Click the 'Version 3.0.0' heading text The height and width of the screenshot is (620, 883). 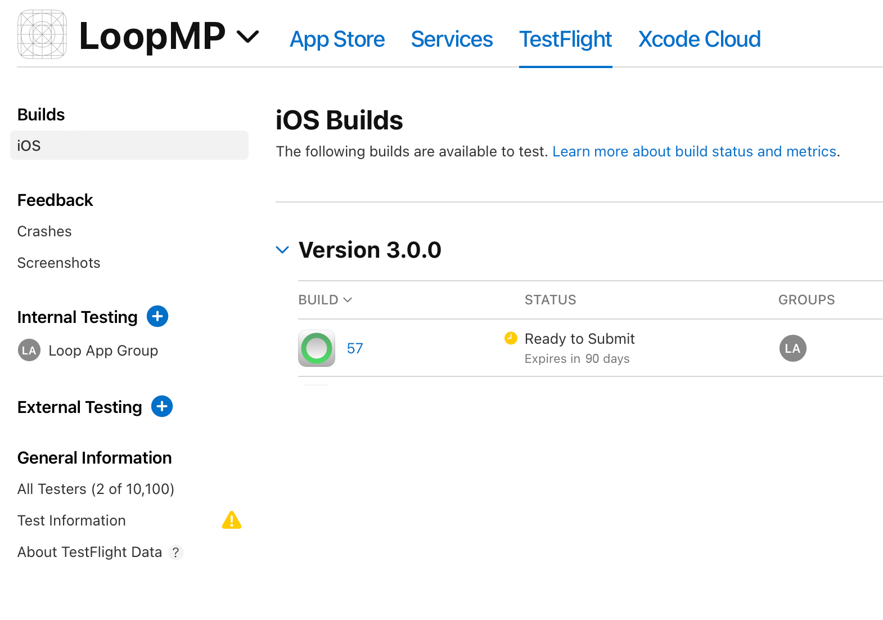tap(370, 250)
